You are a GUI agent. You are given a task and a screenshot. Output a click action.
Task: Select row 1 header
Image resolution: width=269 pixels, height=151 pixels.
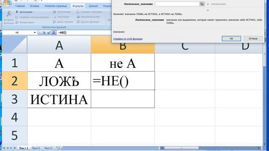pos(15,62)
